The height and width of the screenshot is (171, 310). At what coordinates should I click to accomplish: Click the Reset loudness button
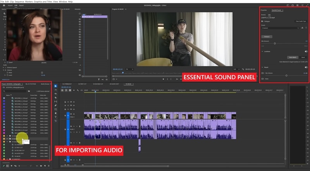click(x=303, y=57)
